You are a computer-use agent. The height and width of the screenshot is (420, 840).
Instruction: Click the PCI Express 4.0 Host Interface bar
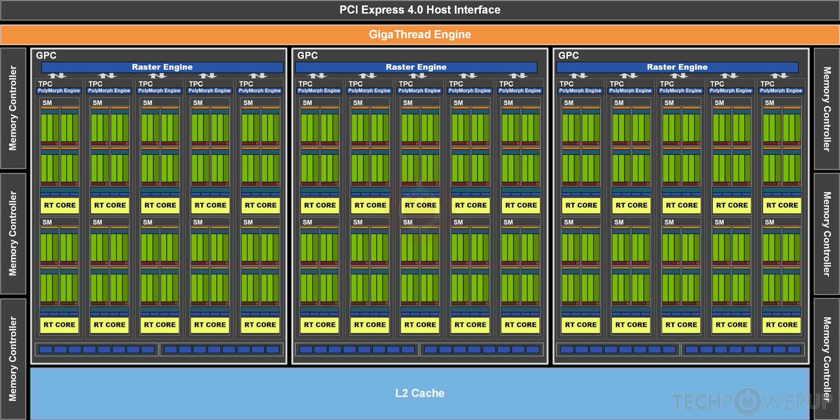420,9
